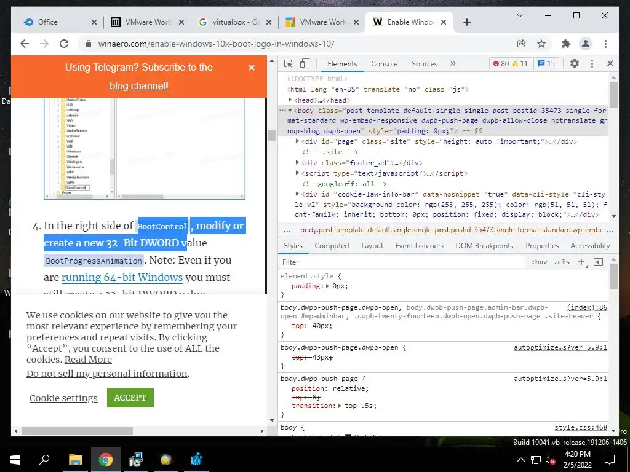Reload the page with refresh icon
This screenshot has width=630, height=472.
point(64,44)
